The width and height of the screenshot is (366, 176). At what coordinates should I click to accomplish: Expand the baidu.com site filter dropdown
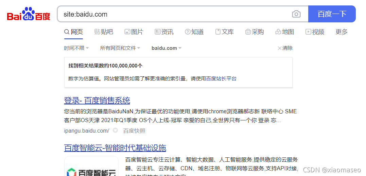[167, 48]
